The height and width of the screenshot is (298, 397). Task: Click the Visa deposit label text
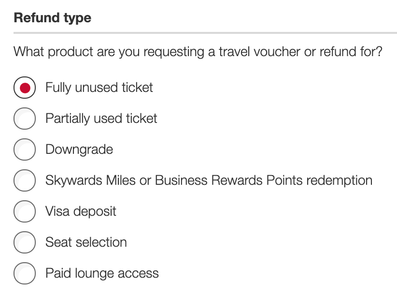(x=80, y=211)
